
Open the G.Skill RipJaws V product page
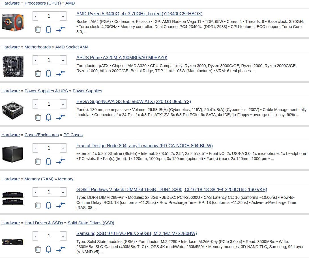171,190
